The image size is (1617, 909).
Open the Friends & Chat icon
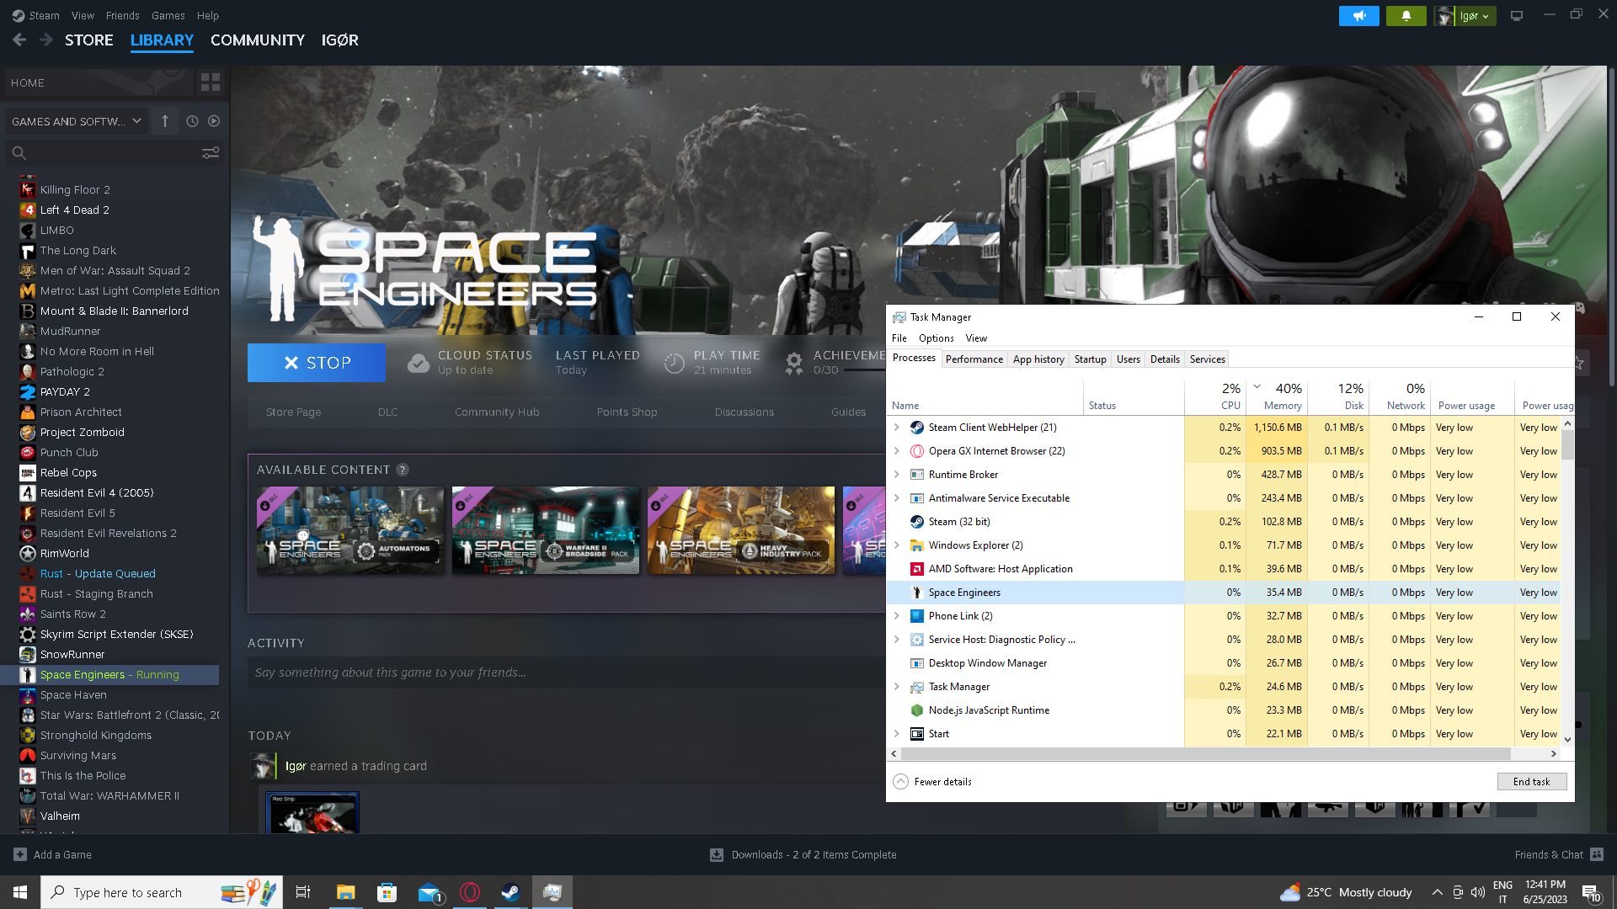point(1597,854)
